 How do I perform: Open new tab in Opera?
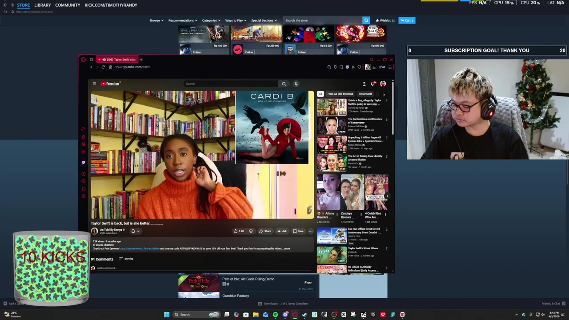click(x=141, y=60)
